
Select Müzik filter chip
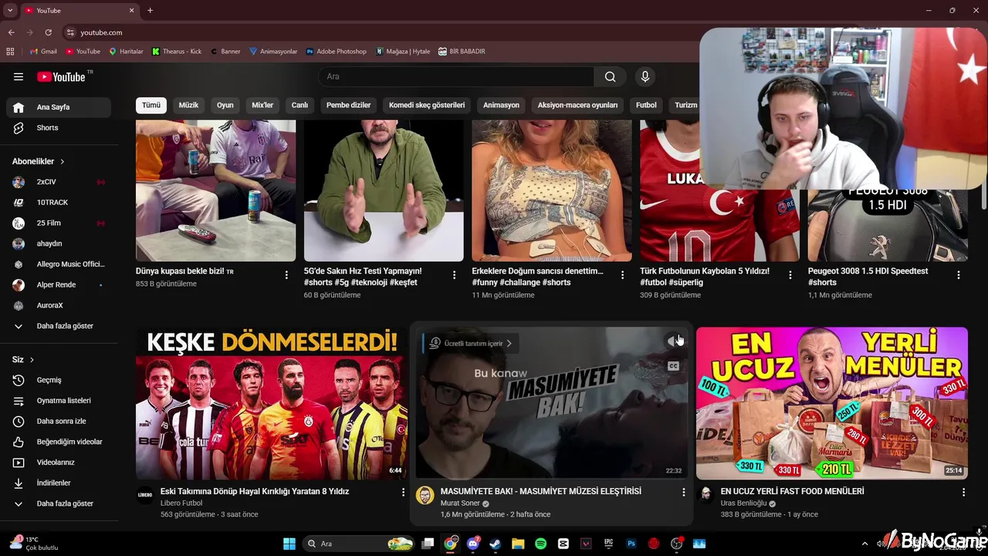(x=189, y=105)
